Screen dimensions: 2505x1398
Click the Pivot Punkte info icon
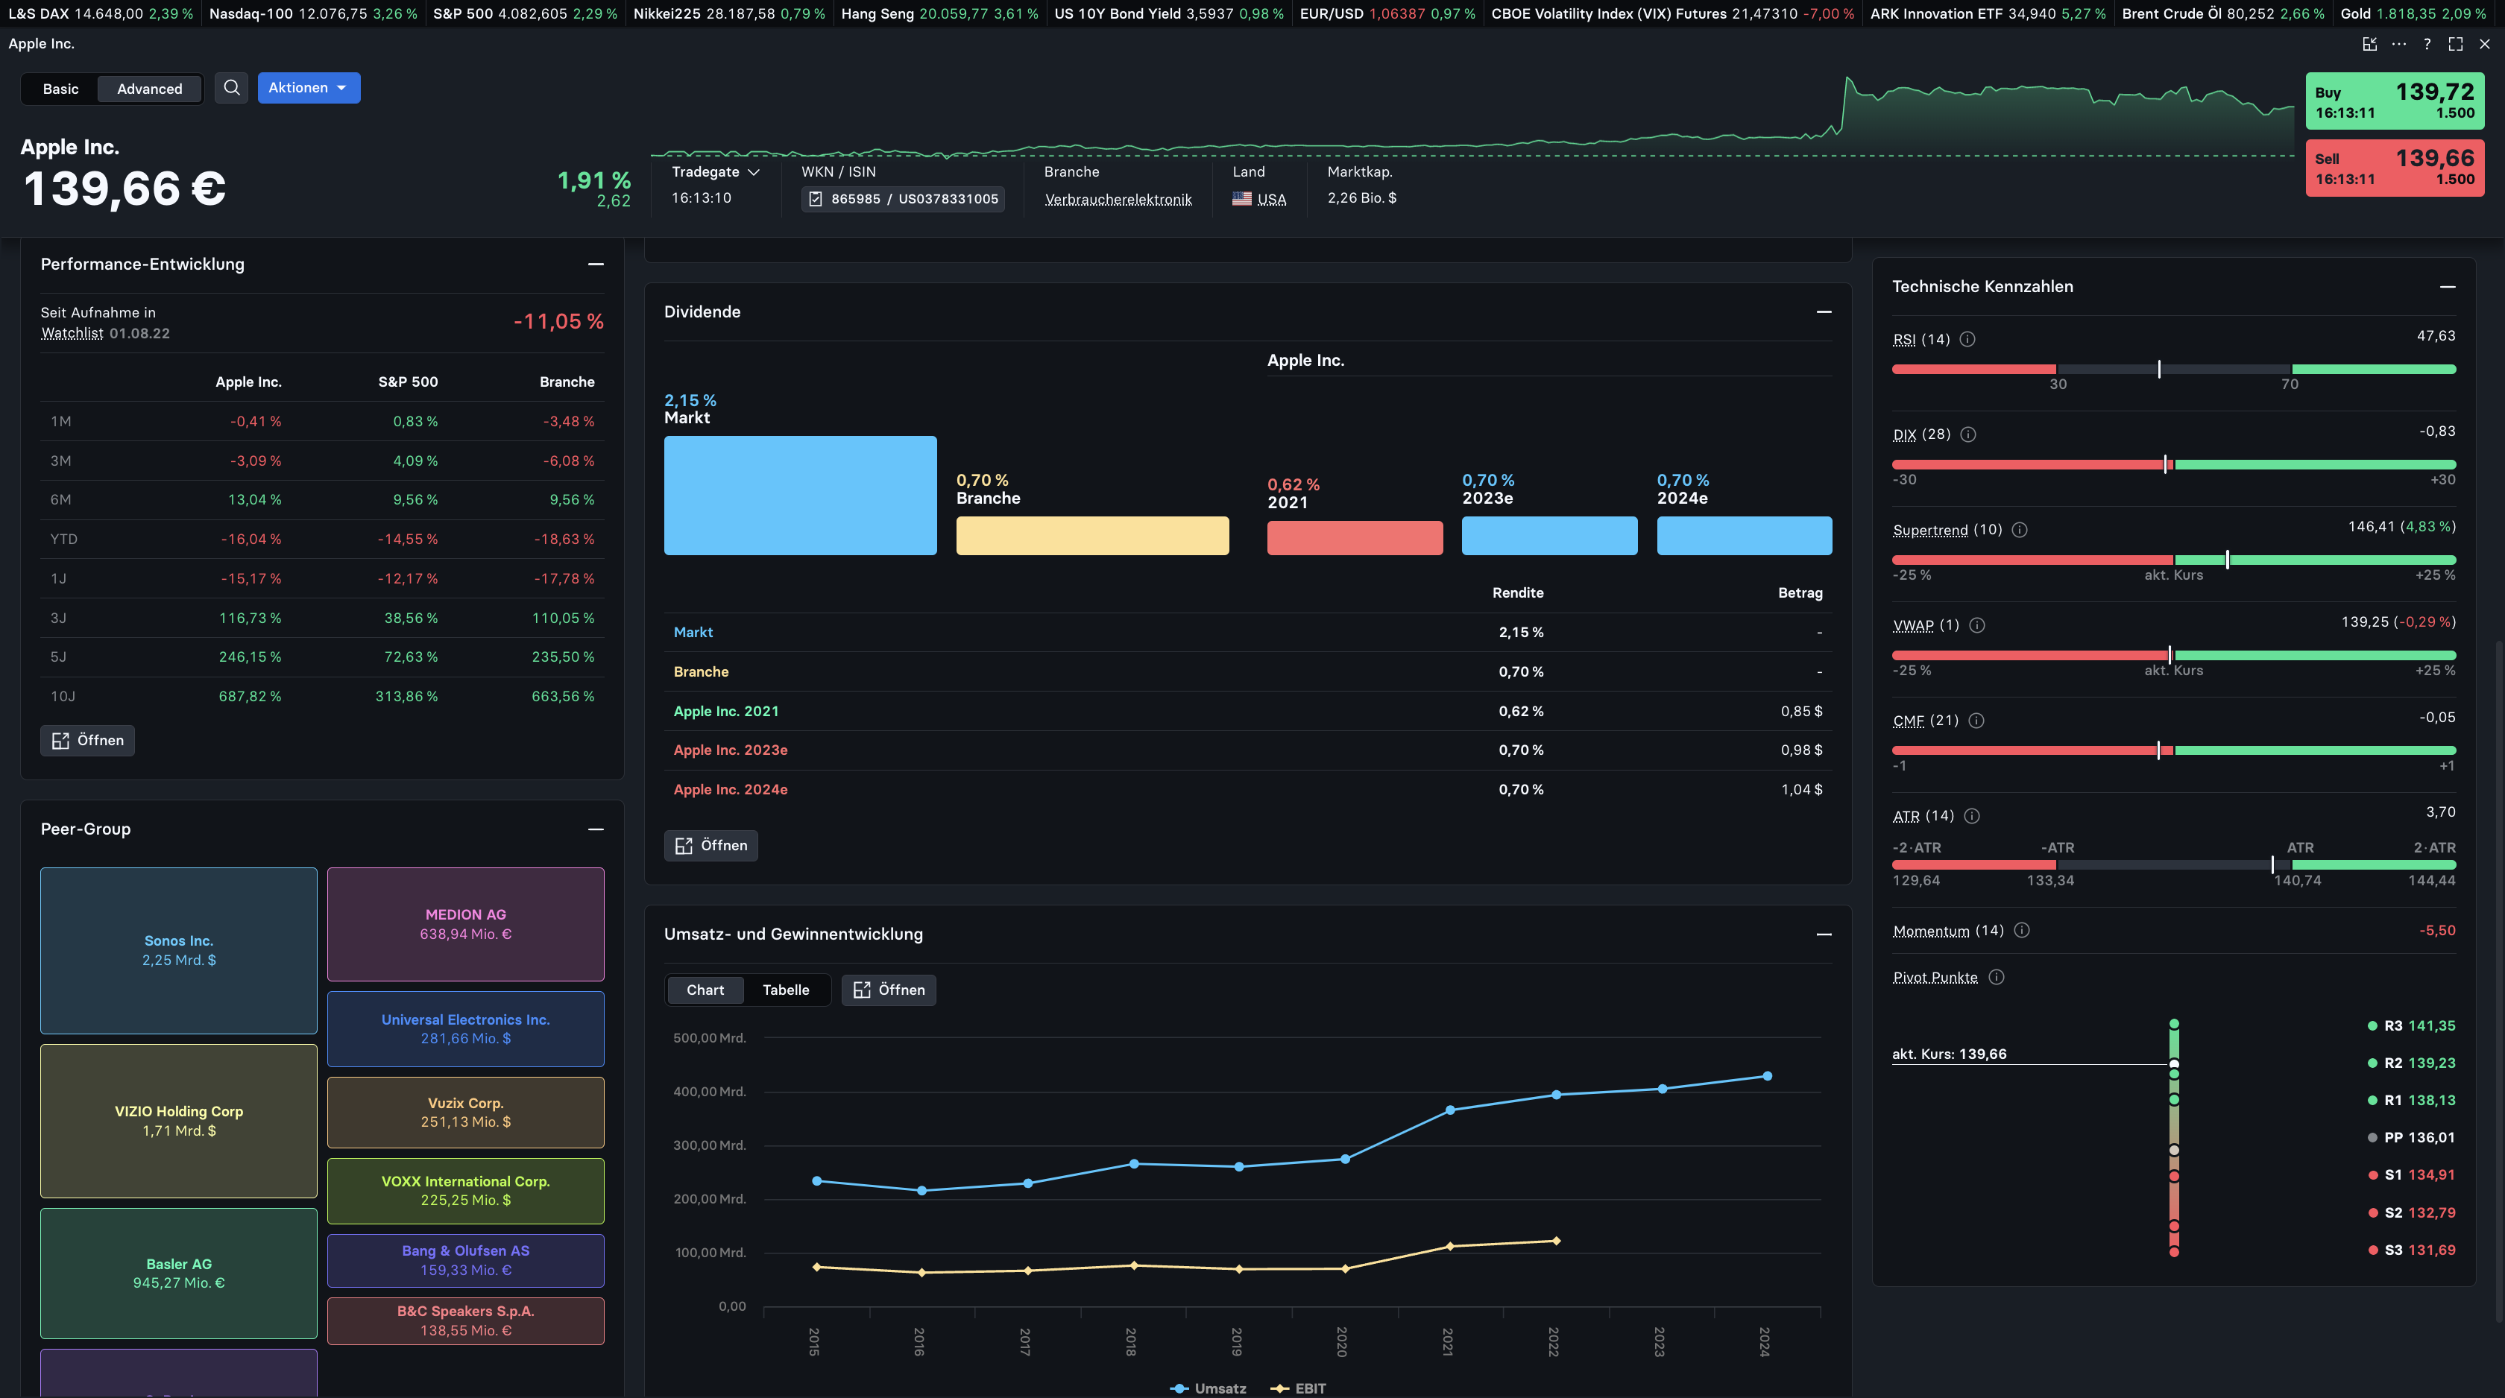point(1997,977)
